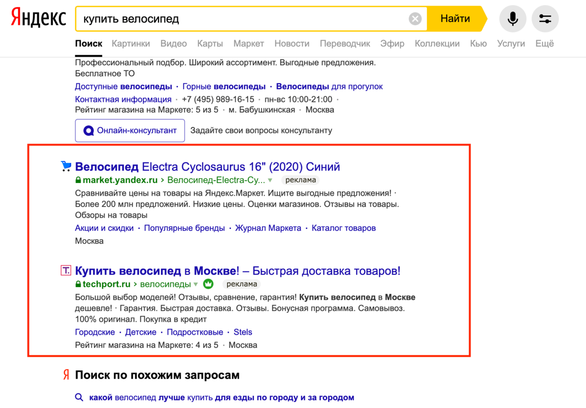This screenshot has height=408, width=586.
Task: Switch to the Картинки tab
Action: 131,43
